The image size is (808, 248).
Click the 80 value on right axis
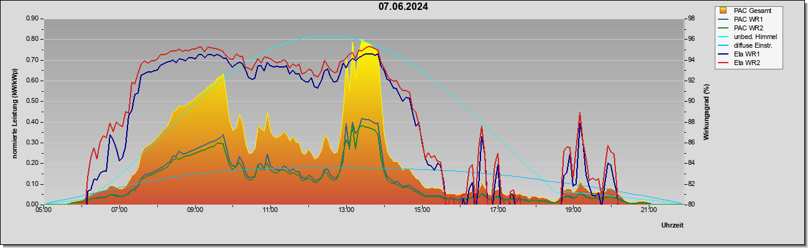click(691, 205)
